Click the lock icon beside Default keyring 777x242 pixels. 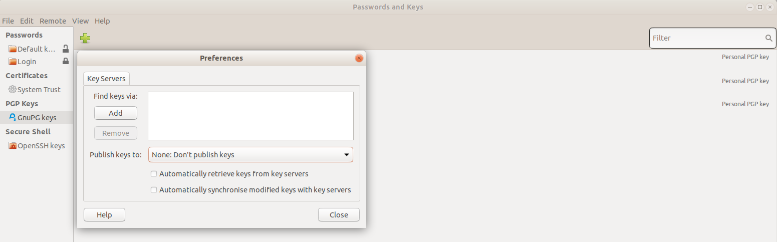(x=65, y=49)
